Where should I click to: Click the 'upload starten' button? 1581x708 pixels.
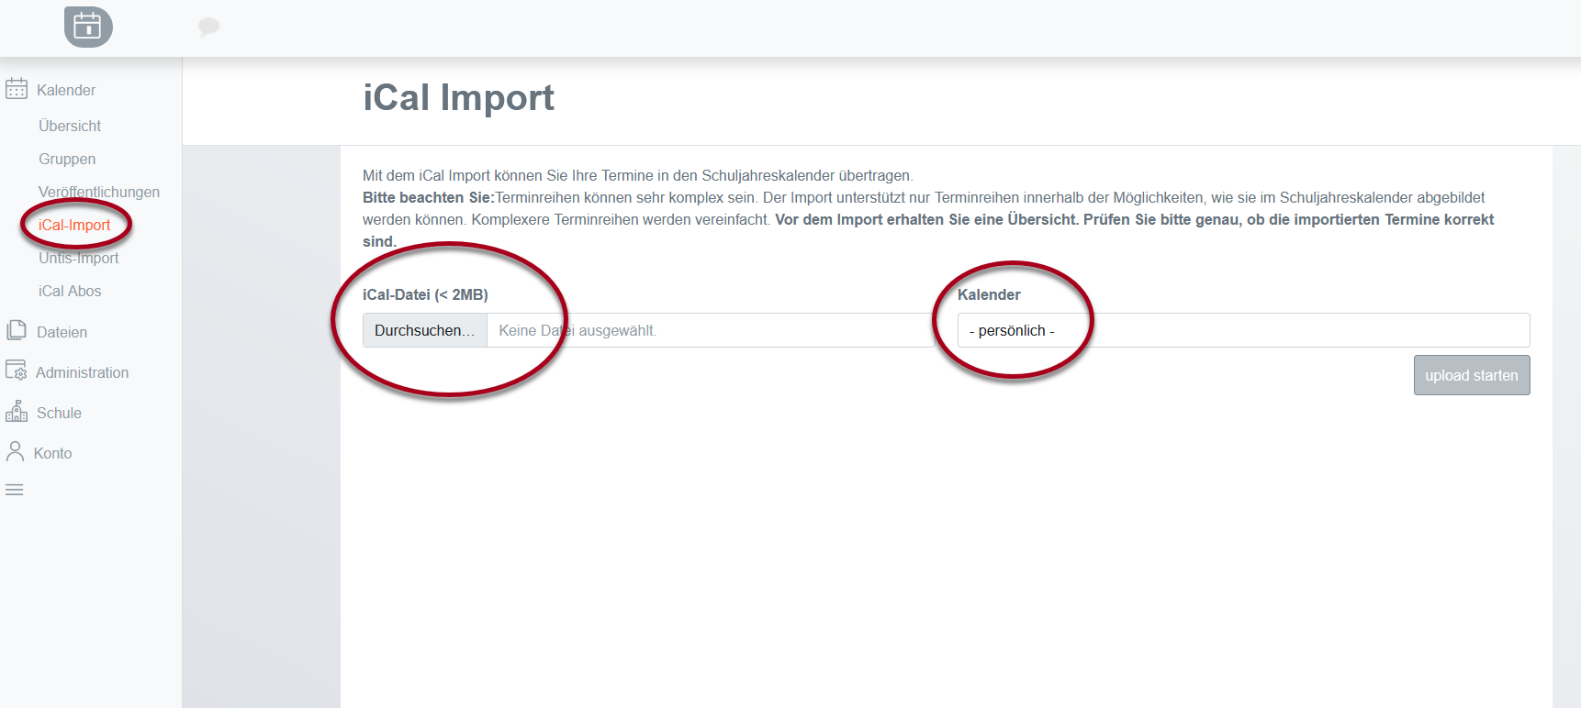pos(1472,375)
